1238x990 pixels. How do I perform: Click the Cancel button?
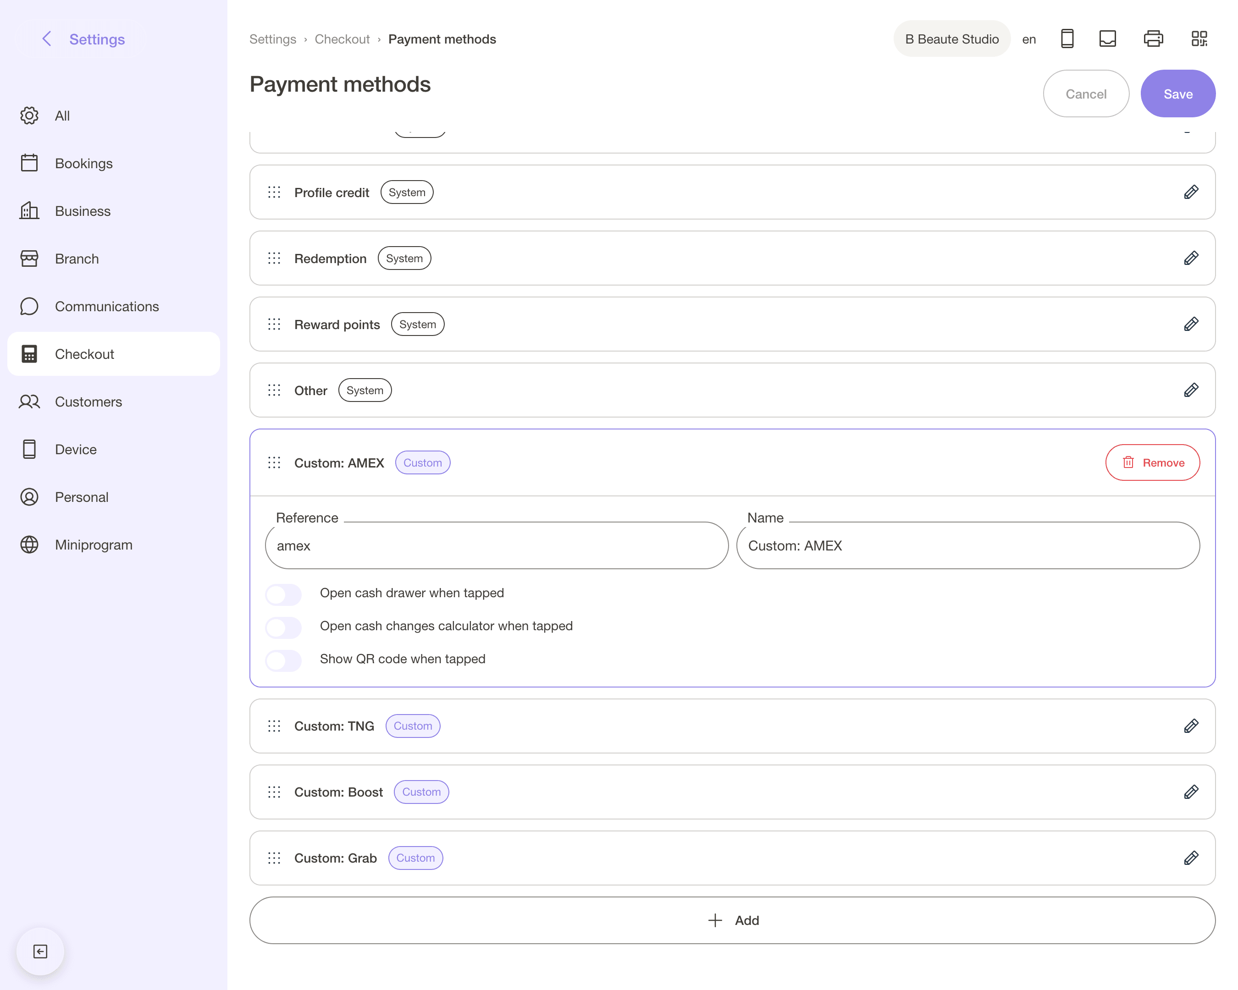pyautogui.click(x=1086, y=93)
